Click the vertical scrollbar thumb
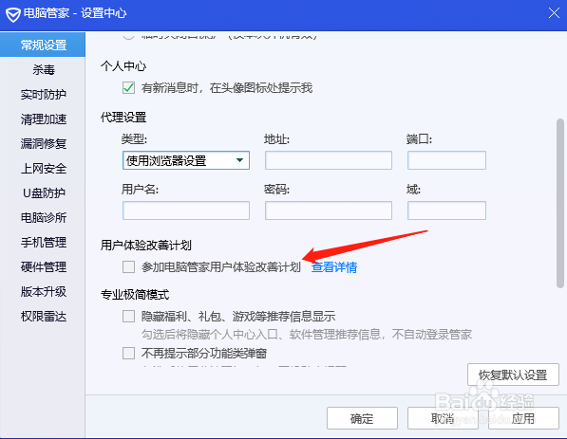The width and height of the screenshot is (567, 439). point(560,203)
